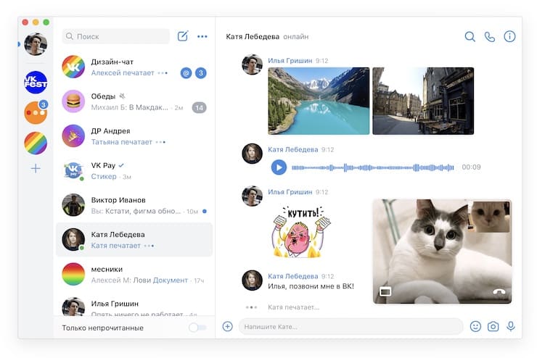Click the mention @ badge in Дизайн-чат
This screenshot has height=358, width=537.
[x=186, y=72]
